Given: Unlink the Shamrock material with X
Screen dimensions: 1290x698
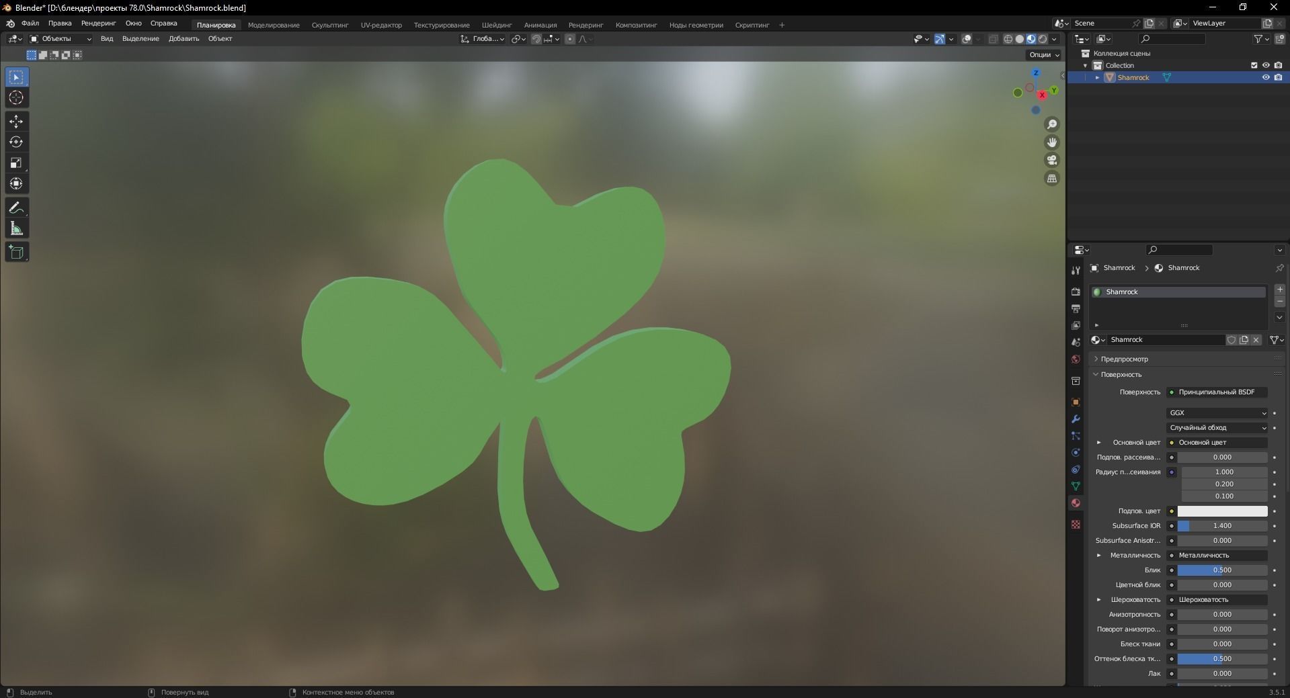Looking at the screenshot, I should coord(1256,340).
